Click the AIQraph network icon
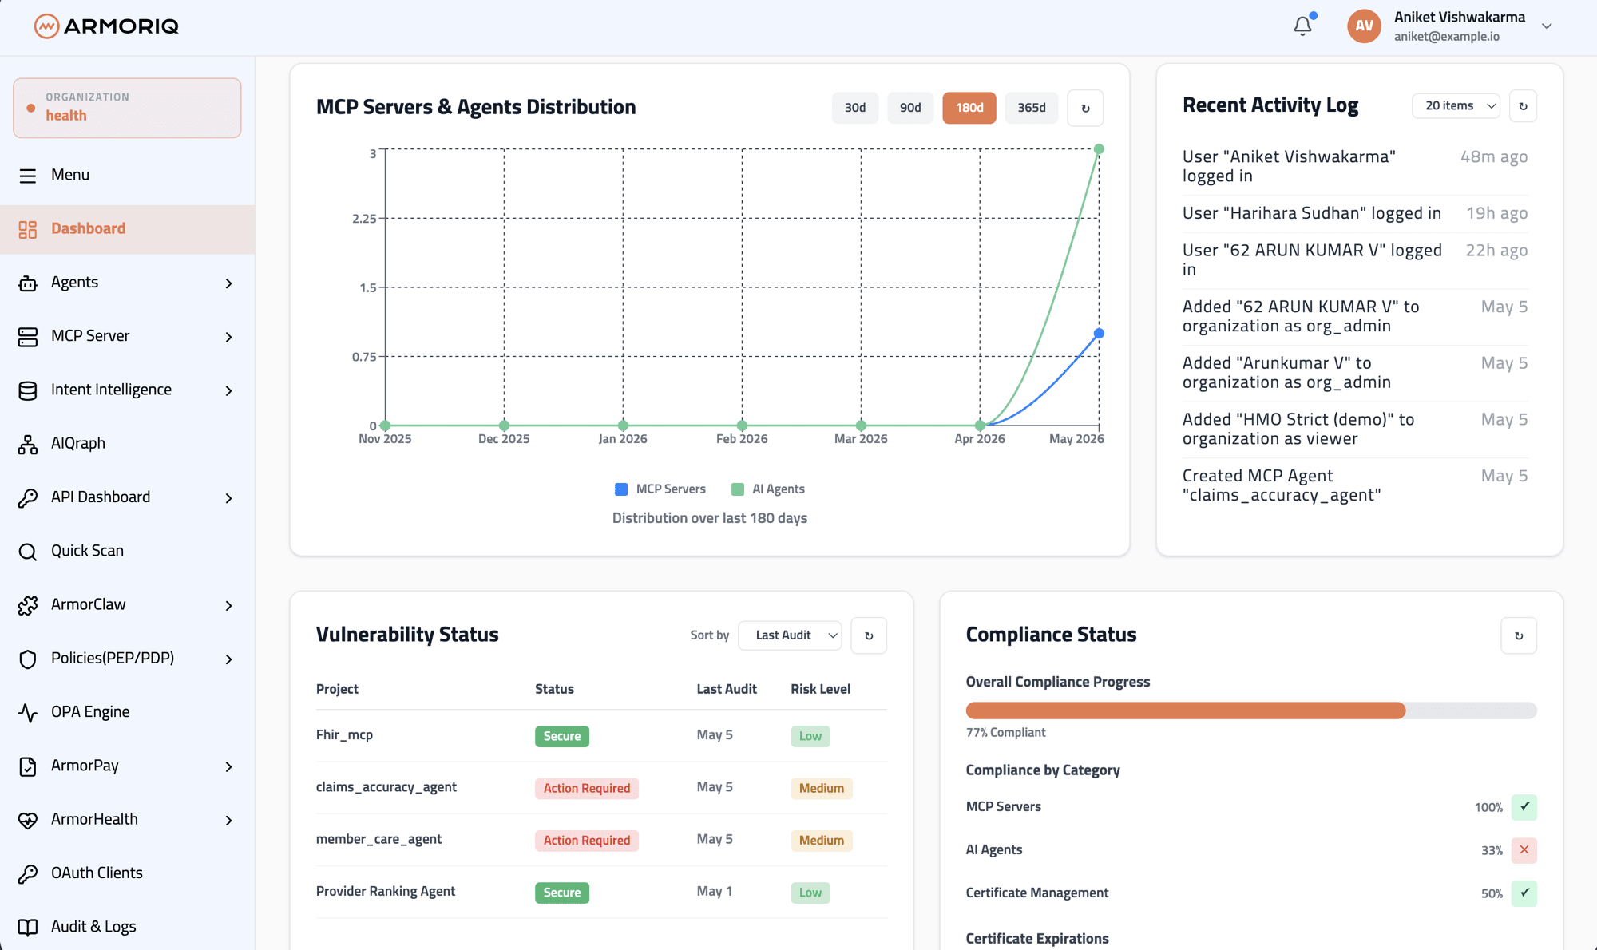Viewport: 1597px width, 950px height. [28, 445]
